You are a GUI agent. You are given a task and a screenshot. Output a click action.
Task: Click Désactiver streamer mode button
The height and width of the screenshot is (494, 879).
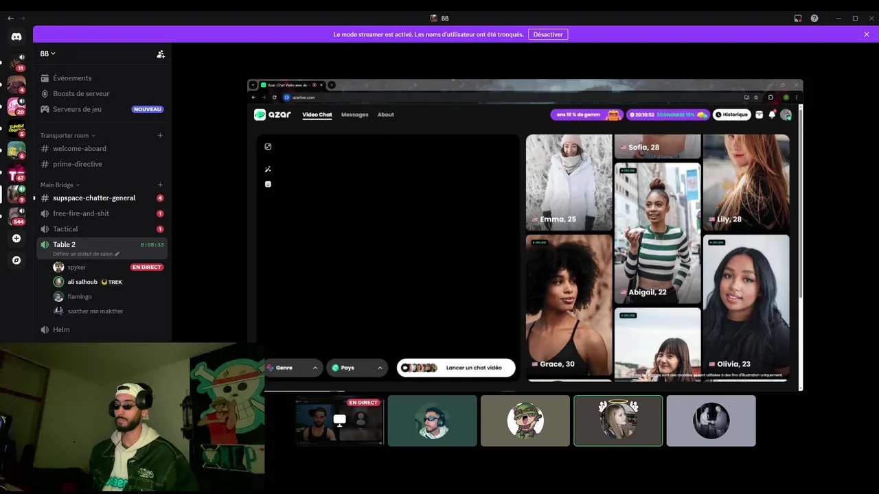(x=548, y=34)
